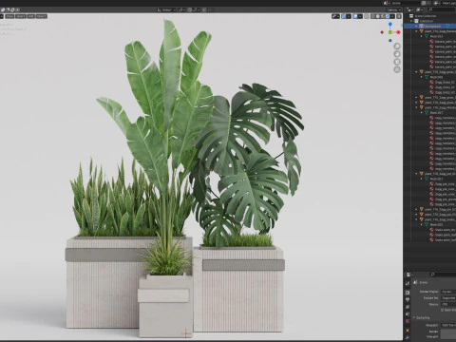Open the blue wrench Modifiers tab

click(408, 337)
